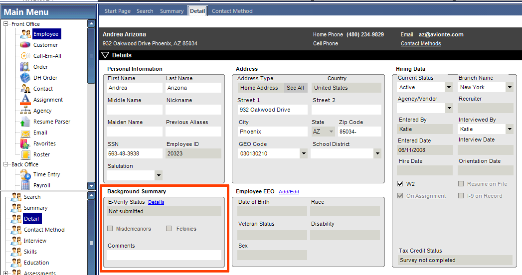Viewport: 522px width, 275px height.
Task: Select the Order icon
Action: pyautogui.click(x=25, y=67)
